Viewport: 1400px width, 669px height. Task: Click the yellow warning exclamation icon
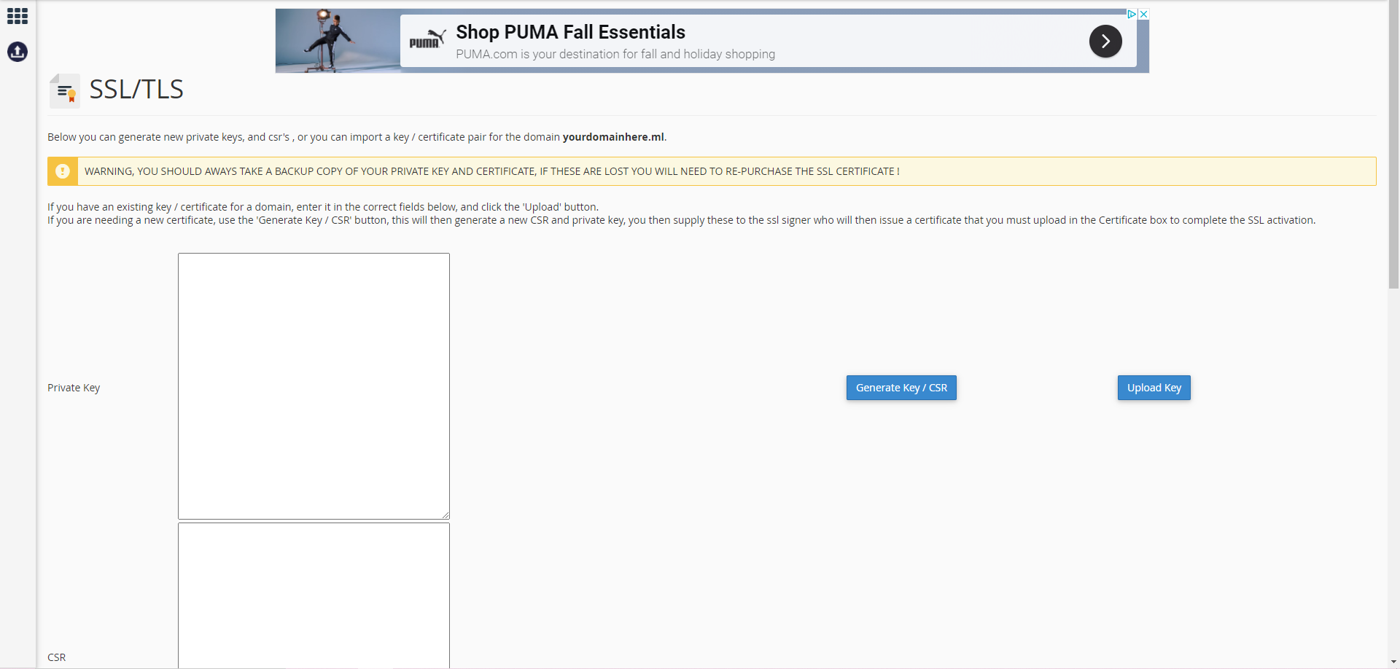(x=63, y=171)
